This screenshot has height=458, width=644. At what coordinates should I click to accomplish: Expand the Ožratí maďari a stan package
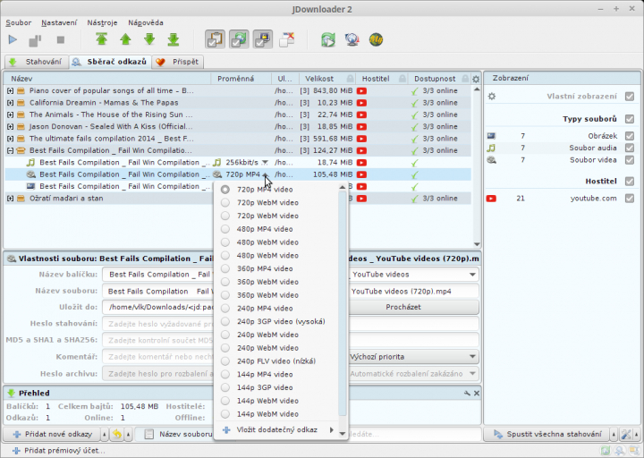[x=10, y=199]
